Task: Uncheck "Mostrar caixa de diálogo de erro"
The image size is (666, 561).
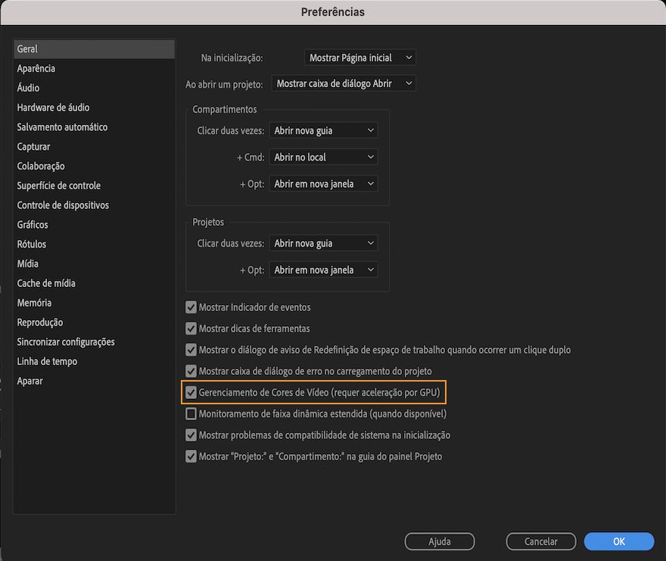Action: (x=191, y=371)
